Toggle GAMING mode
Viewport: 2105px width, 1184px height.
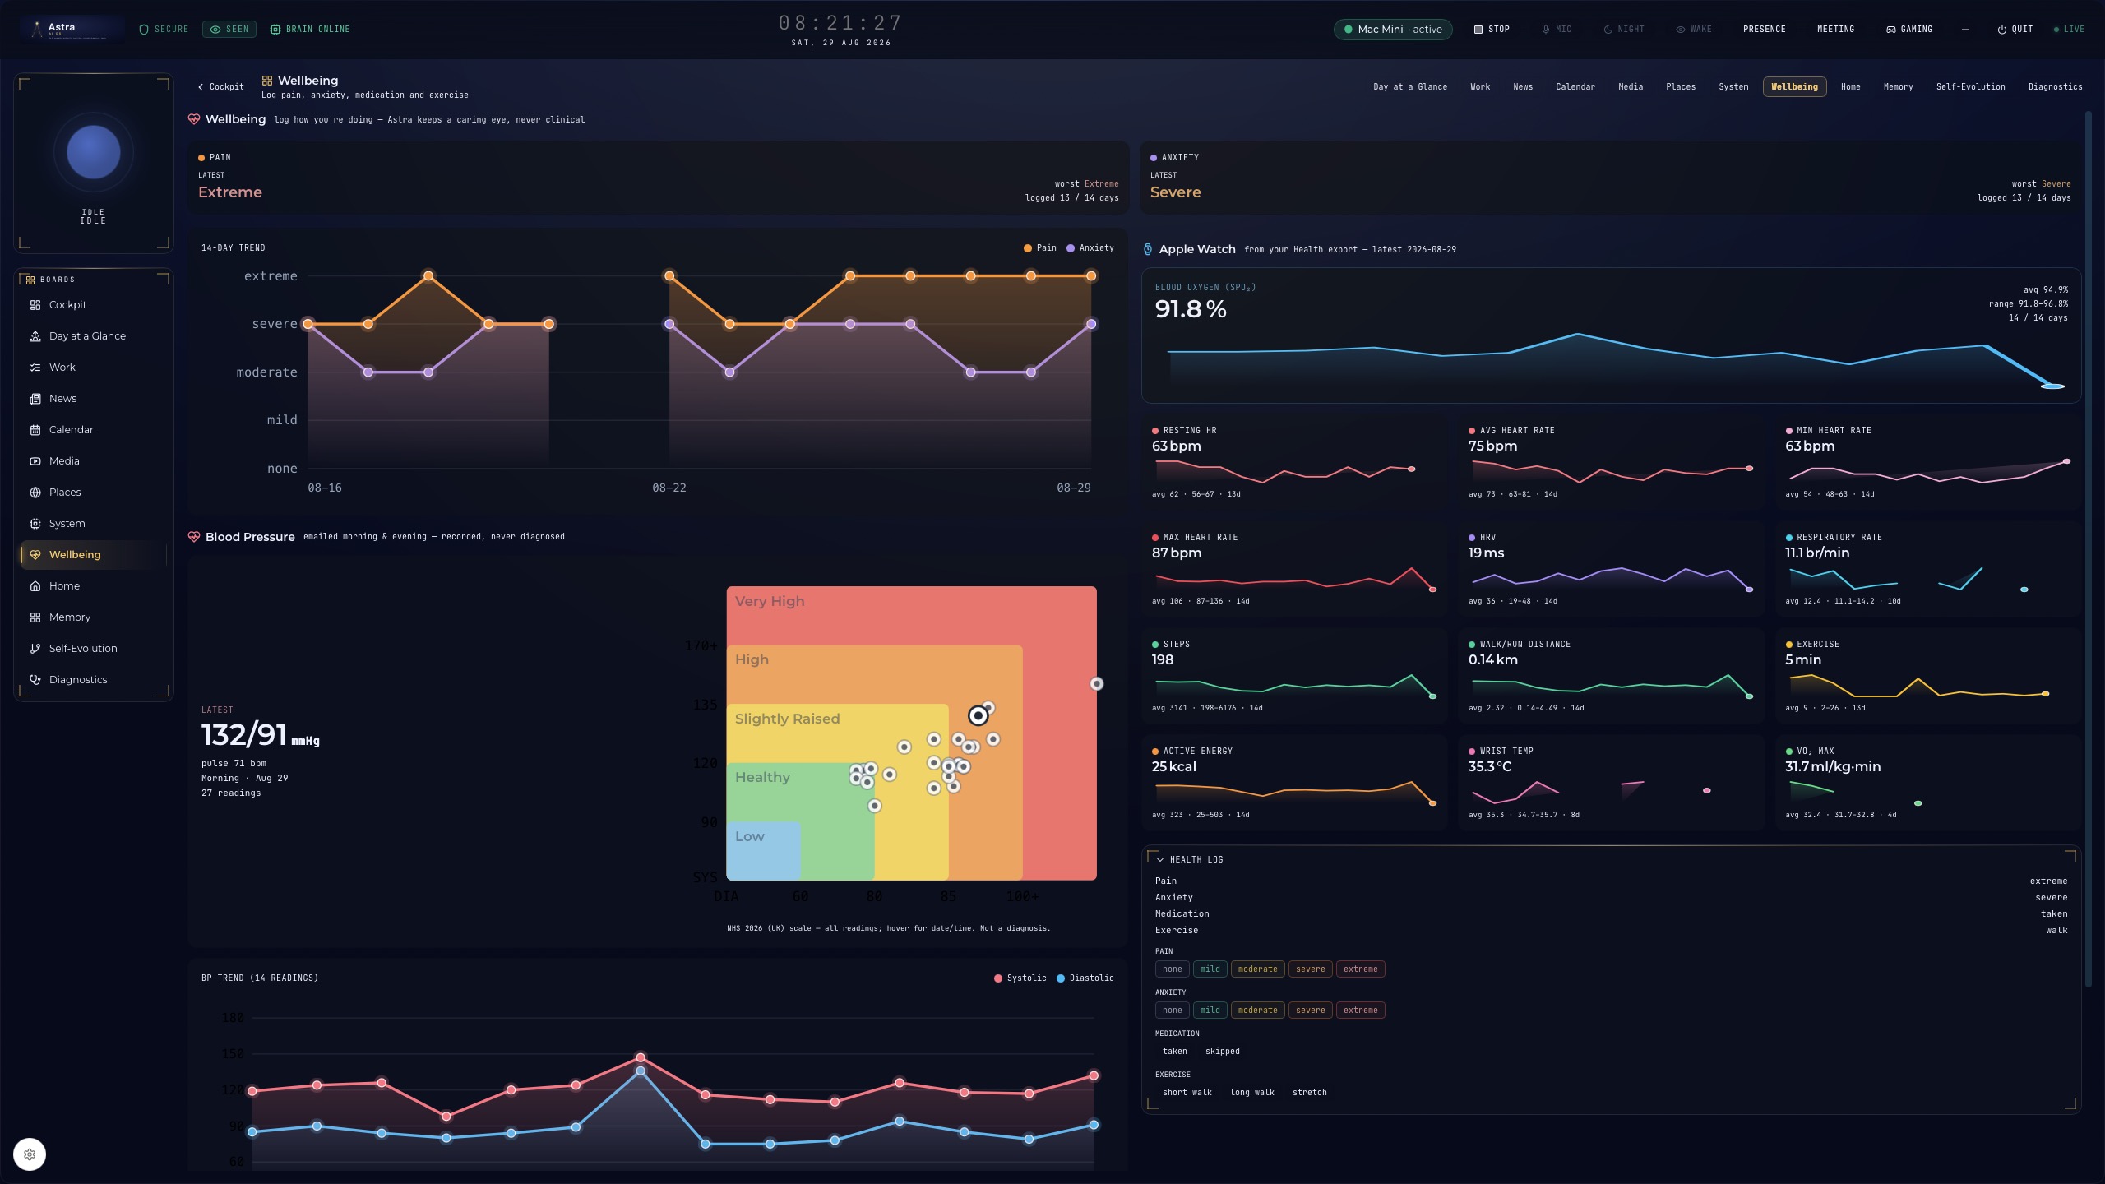tap(1908, 30)
